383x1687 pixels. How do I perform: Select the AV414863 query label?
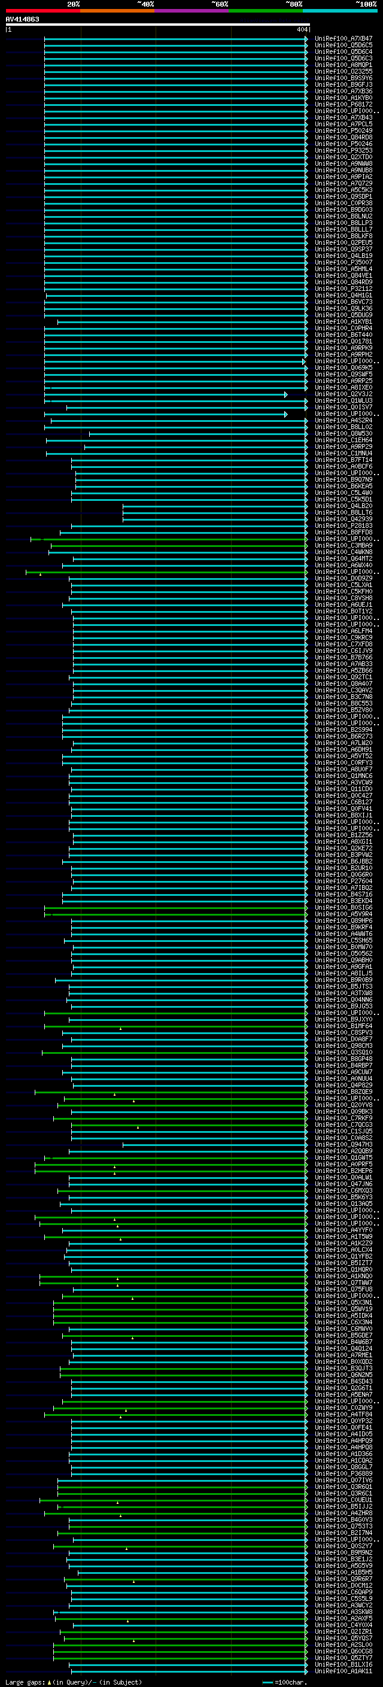[x=22, y=19]
